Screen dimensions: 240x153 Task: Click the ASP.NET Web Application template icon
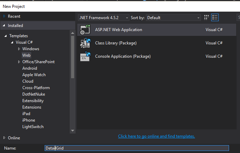pyautogui.click(x=85, y=30)
